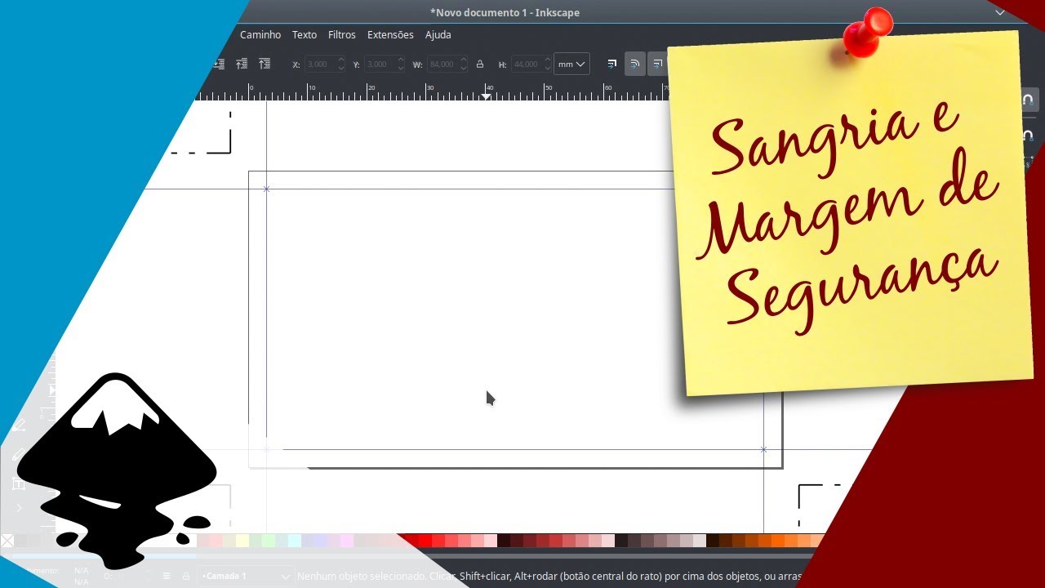Screen dimensions: 1045x588
Task: Open the mm units dropdown
Action: 571,64
